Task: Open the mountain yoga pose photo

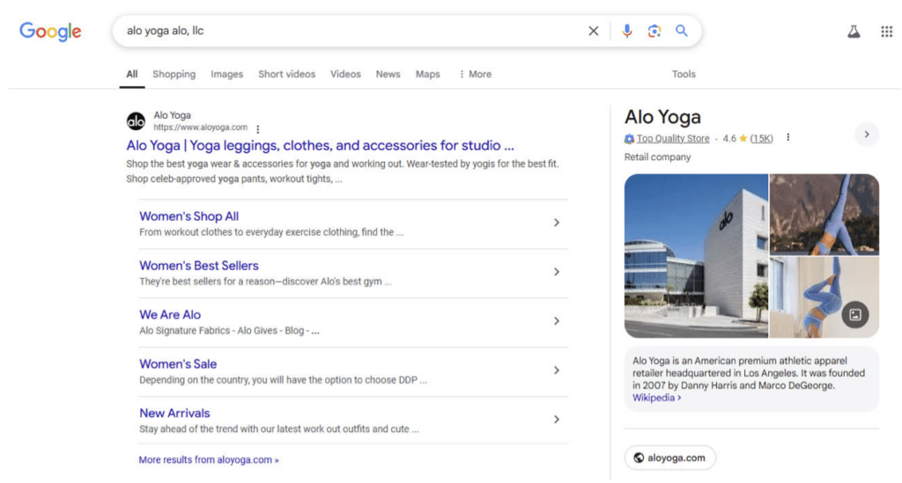Action: (x=824, y=215)
